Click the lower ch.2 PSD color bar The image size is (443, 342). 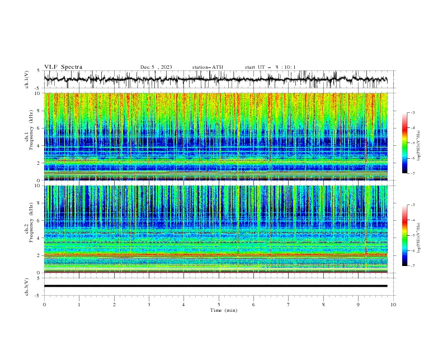coord(404,235)
